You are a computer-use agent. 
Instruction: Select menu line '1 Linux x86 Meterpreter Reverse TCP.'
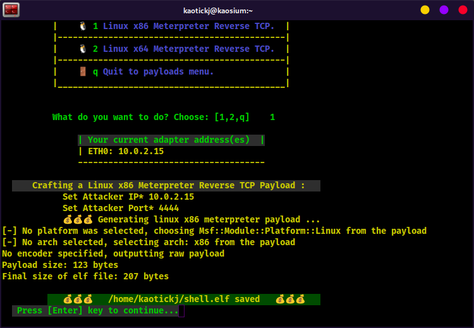click(183, 27)
